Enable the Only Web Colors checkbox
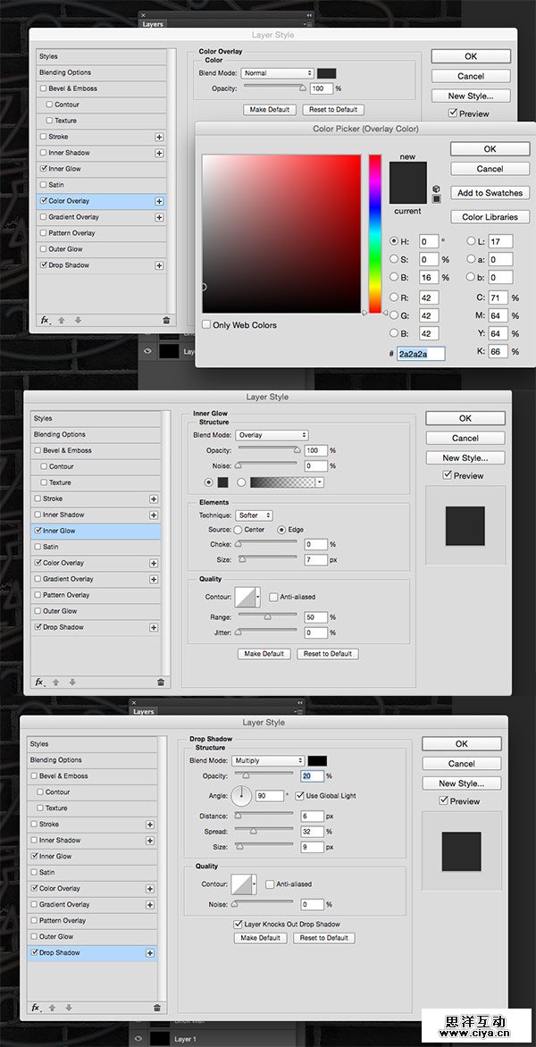536x1047 pixels. tap(206, 325)
